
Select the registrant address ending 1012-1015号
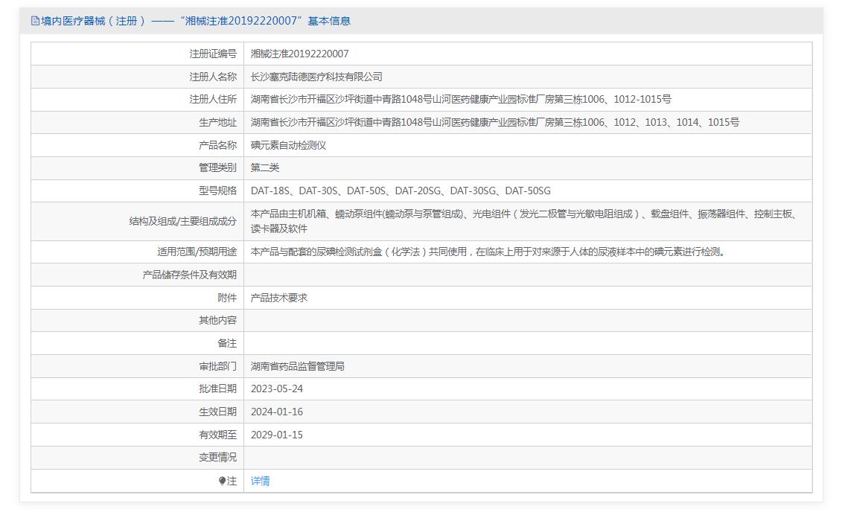click(x=461, y=100)
